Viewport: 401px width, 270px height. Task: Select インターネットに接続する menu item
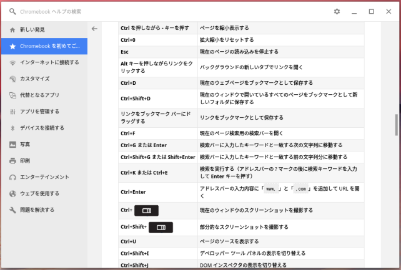pos(49,62)
